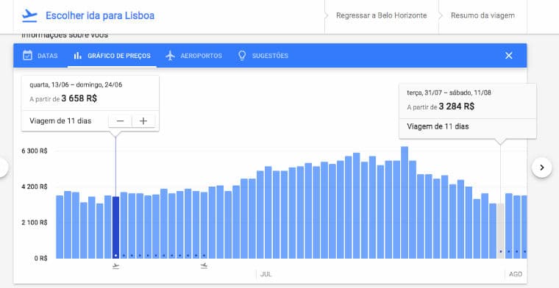Image resolution: width=559 pixels, height=288 pixels.
Task: Click the 6 300 R$ axis label
Action: point(35,151)
